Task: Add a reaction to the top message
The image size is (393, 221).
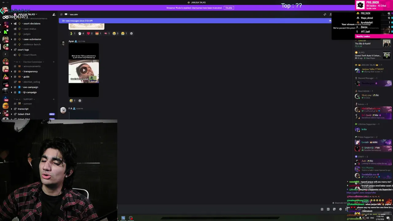Action: click(x=131, y=33)
